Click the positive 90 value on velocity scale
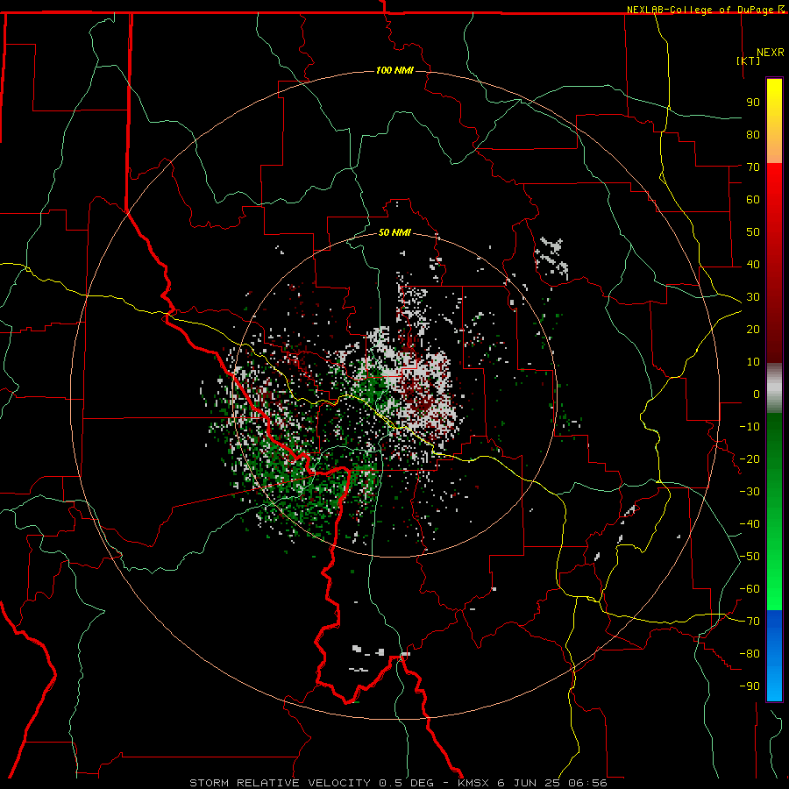The width and height of the screenshot is (789, 789). [x=753, y=103]
